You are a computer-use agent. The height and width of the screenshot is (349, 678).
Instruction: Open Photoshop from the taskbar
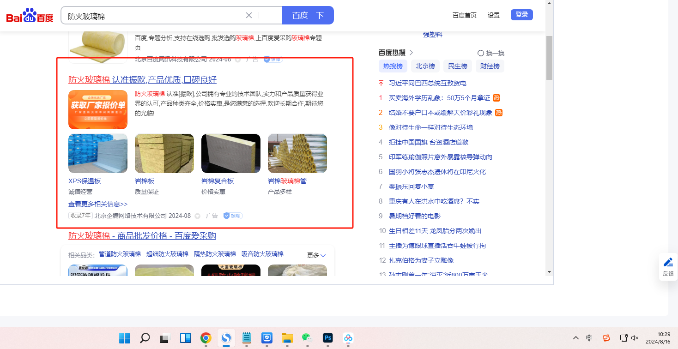pos(328,338)
